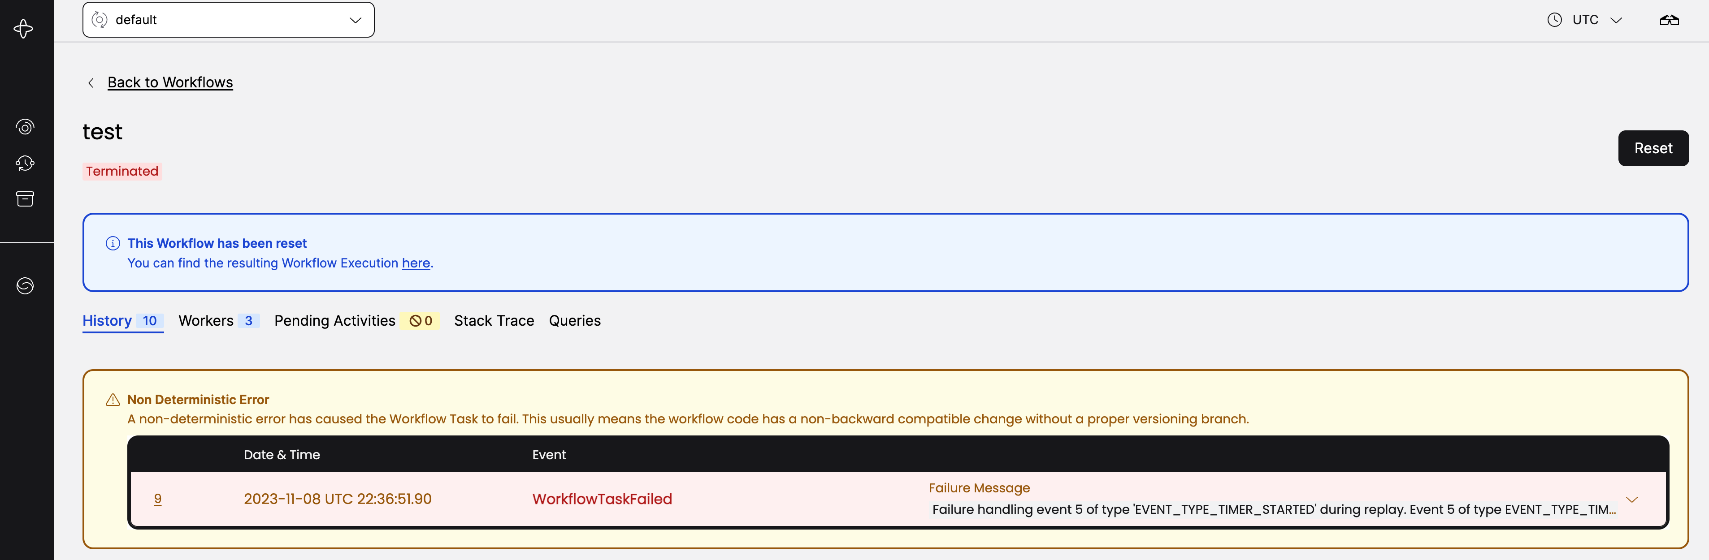This screenshot has width=1709, height=560.
Task: Toggle the Pending Activities zero-count badge
Action: click(x=421, y=321)
